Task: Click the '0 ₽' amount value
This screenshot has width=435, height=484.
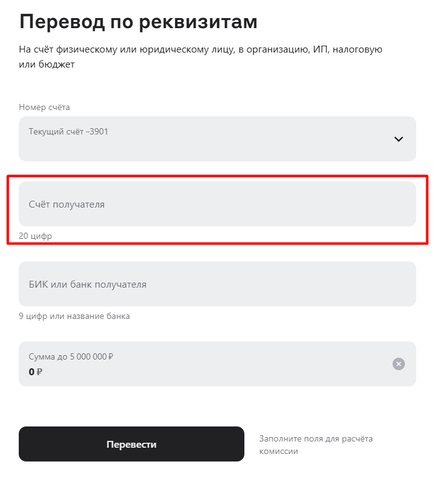Action: (32, 371)
